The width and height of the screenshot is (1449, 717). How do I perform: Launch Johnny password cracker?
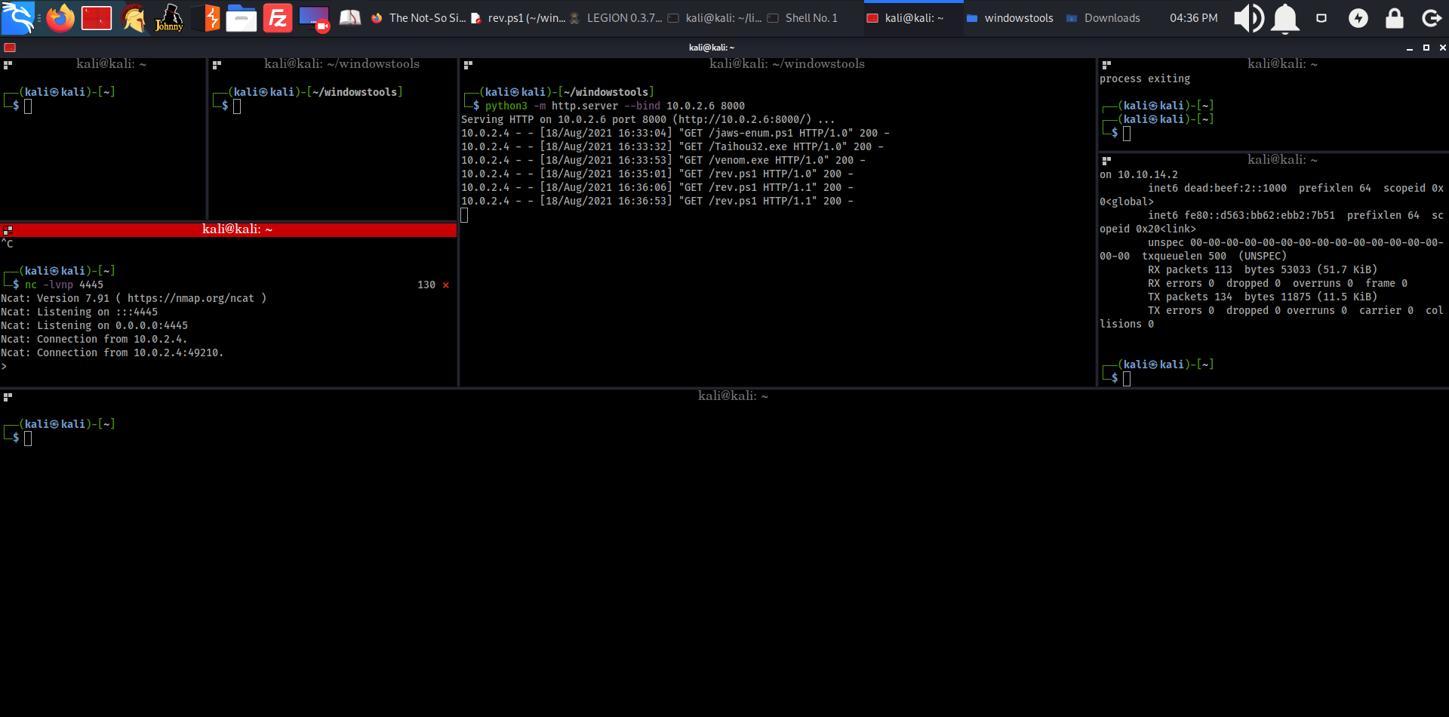click(x=169, y=18)
